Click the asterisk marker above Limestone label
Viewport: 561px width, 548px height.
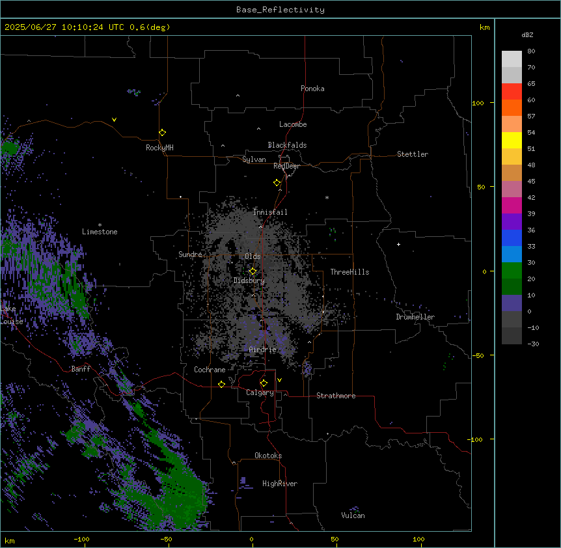100,225
